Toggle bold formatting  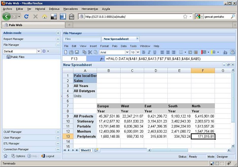click(x=144, y=52)
